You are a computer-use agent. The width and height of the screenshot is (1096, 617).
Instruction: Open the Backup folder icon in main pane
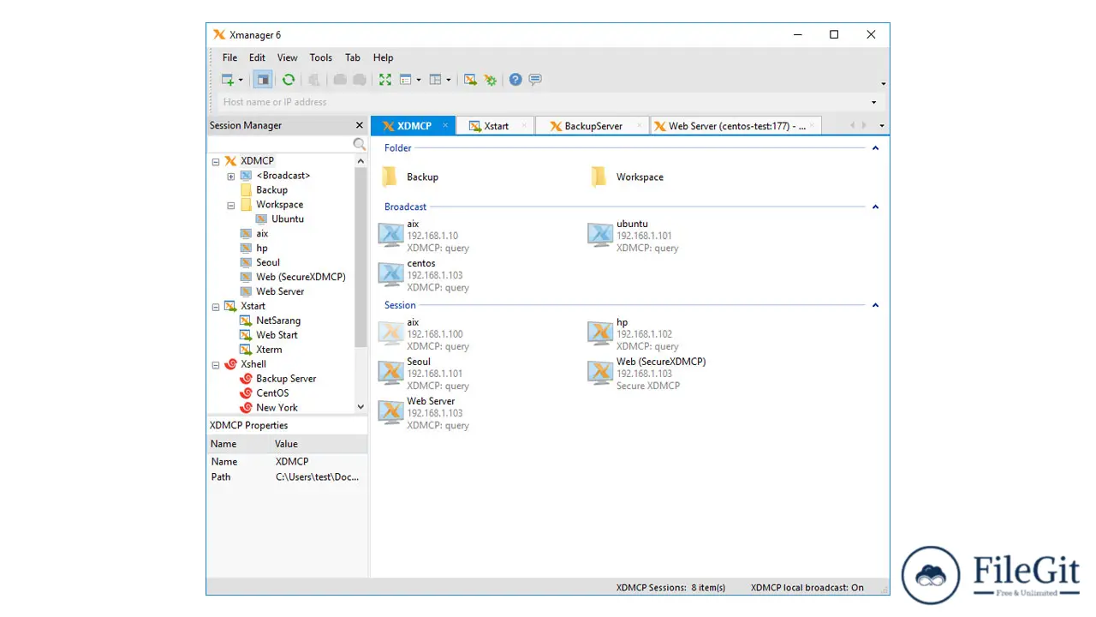pos(390,177)
